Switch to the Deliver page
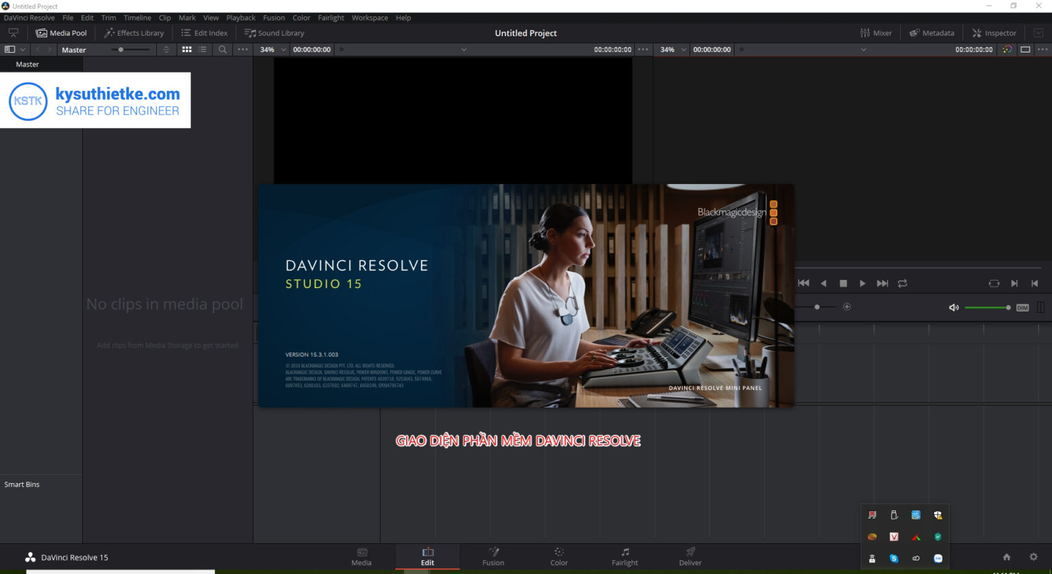This screenshot has height=574, width=1052. pyautogui.click(x=690, y=557)
